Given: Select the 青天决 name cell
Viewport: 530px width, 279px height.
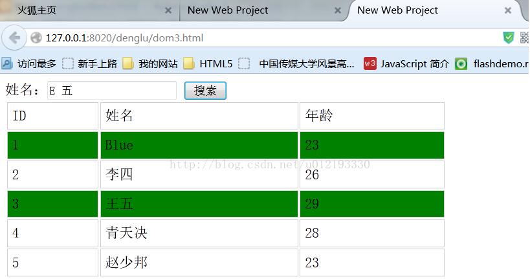Looking at the screenshot, I should click(199, 233).
